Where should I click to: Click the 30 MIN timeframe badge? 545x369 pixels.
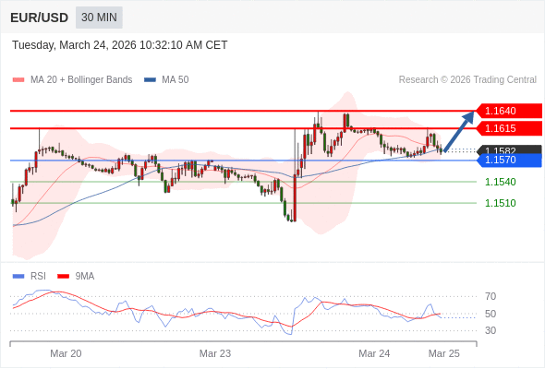click(x=99, y=18)
